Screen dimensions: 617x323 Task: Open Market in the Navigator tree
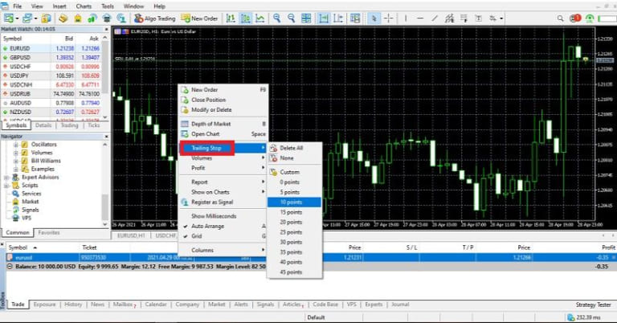coord(30,202)
